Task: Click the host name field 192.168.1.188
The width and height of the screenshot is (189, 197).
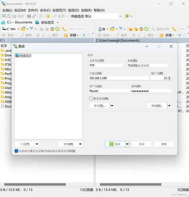Action: pos(119,78)
